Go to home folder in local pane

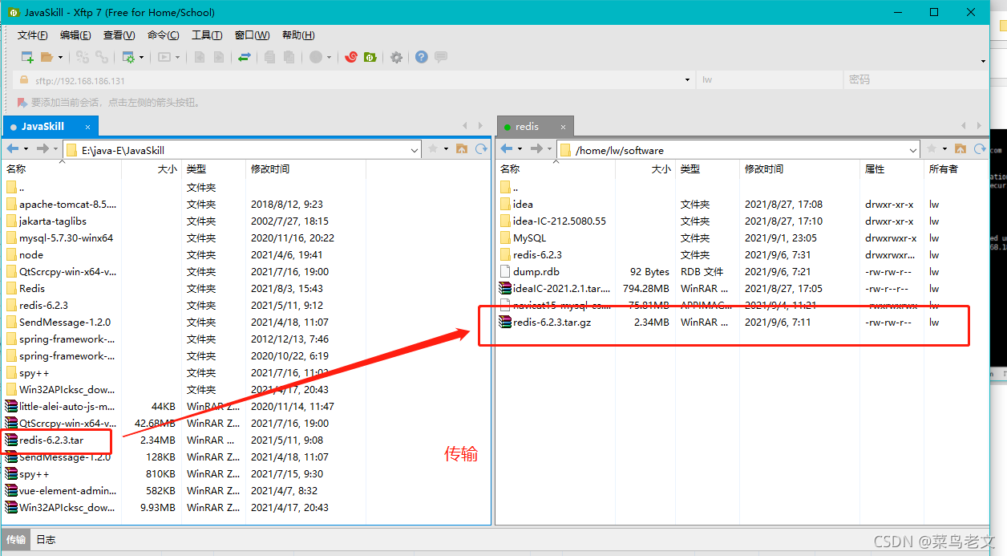(x=462, y=149)
